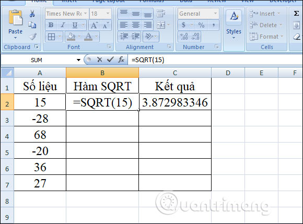Open Number dialog launcher
This screenshot has height=224, width=303.
point(216,46)
